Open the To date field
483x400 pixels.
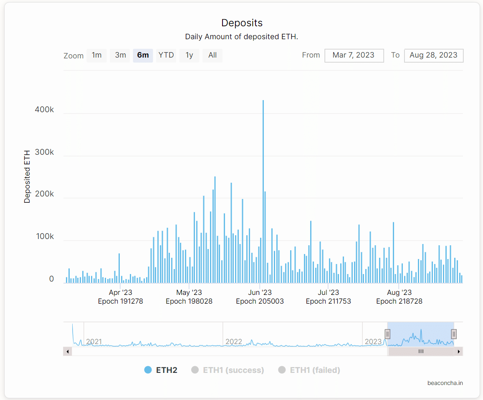(x=433, y=55)
